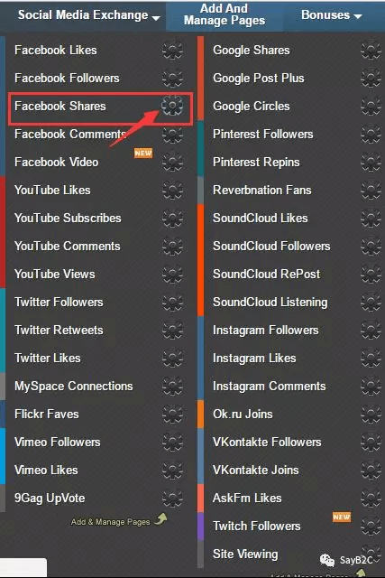Click gear icon beside Pinterest Repins
385x578 pixels.
(371, 162)
